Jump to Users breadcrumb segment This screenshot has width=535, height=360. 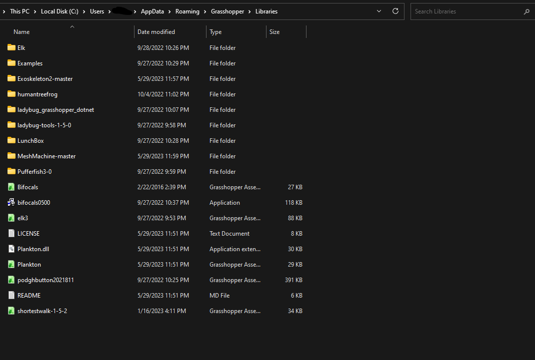pyautogui.click(x=97, y=11)
